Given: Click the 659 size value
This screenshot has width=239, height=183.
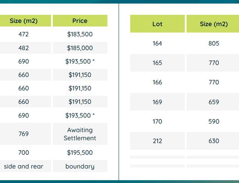Looking at the screenshot, I should point(214,102).
